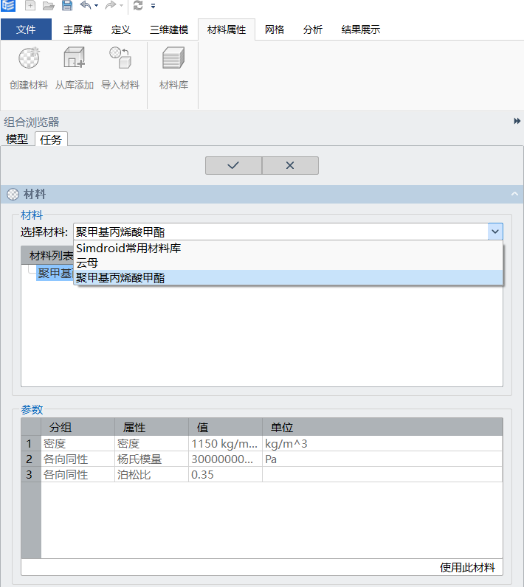Open the 文件 menu
Viewport: 524px width, 587px height.
[x=26, y=29]
